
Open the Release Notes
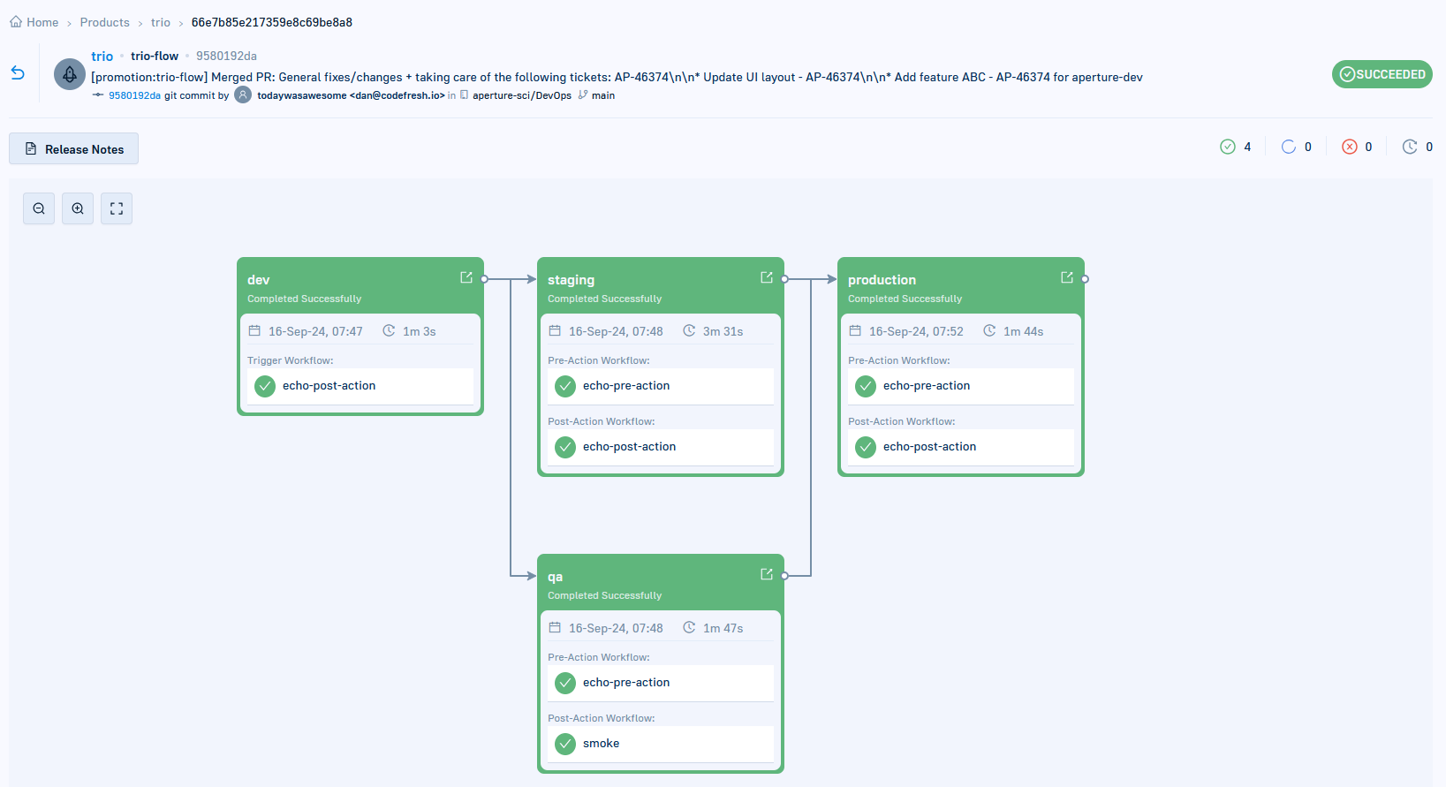(74, 148)
